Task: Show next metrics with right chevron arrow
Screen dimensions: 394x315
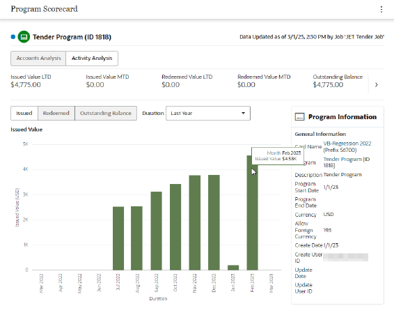Action: (x=376, y=85)
